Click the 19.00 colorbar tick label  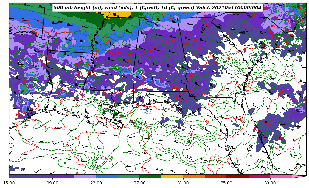[52, 183]
